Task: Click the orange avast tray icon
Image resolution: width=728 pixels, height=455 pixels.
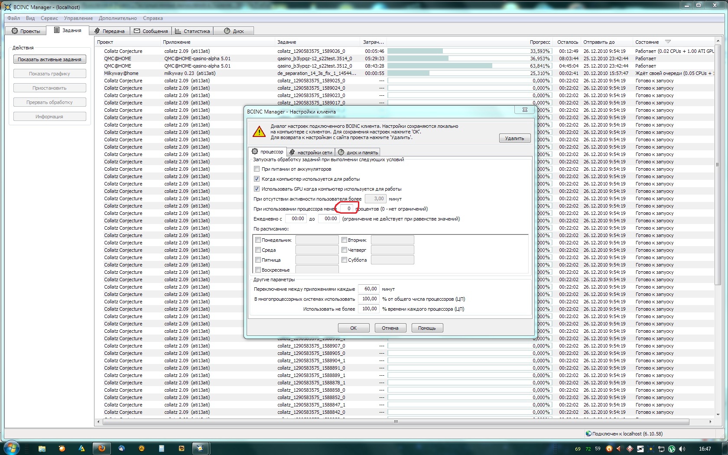Action: [x=609, y=448]
